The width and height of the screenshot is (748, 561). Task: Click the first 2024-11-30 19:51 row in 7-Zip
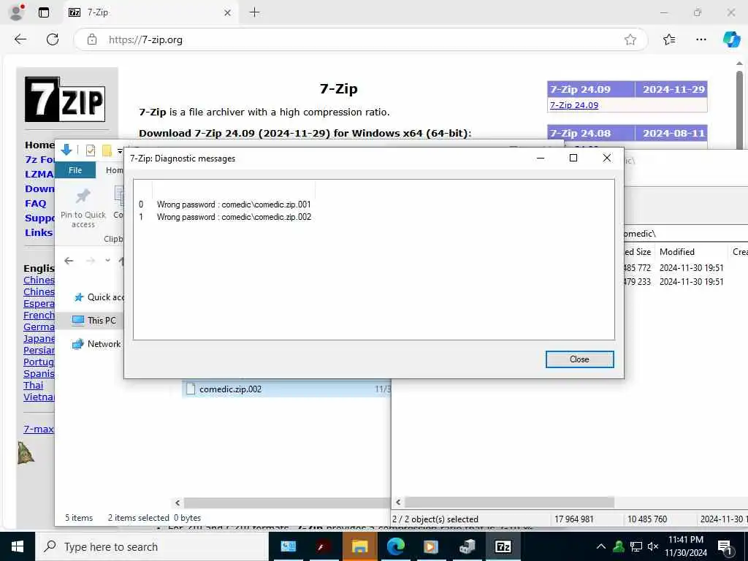[x=691, y=267]
